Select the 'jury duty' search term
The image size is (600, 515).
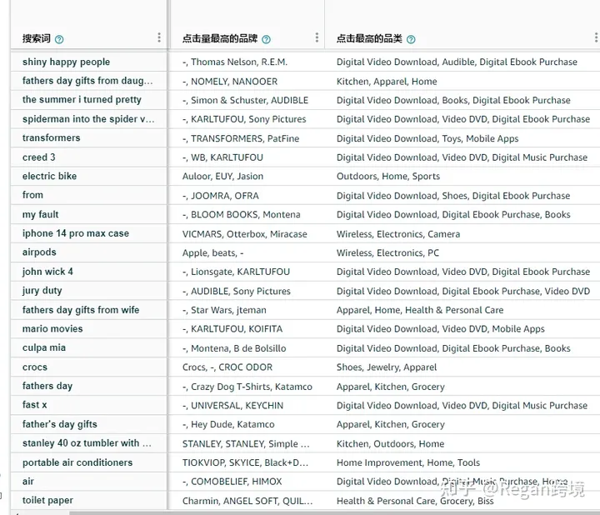click(42, 291)
